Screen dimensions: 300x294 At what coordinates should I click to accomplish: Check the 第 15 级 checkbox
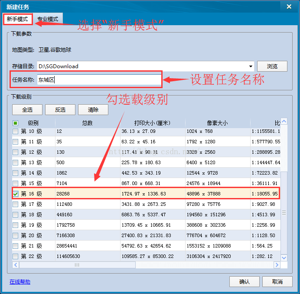pyautogui.click(x=16, y=183)
